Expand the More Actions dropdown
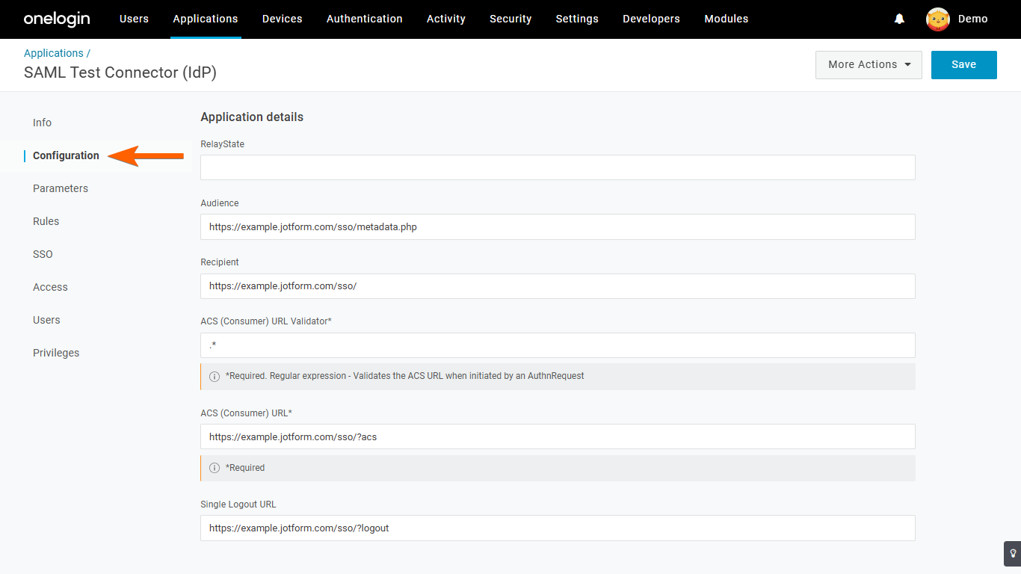This screenshot has width=1021, height=574. (869, 65)
